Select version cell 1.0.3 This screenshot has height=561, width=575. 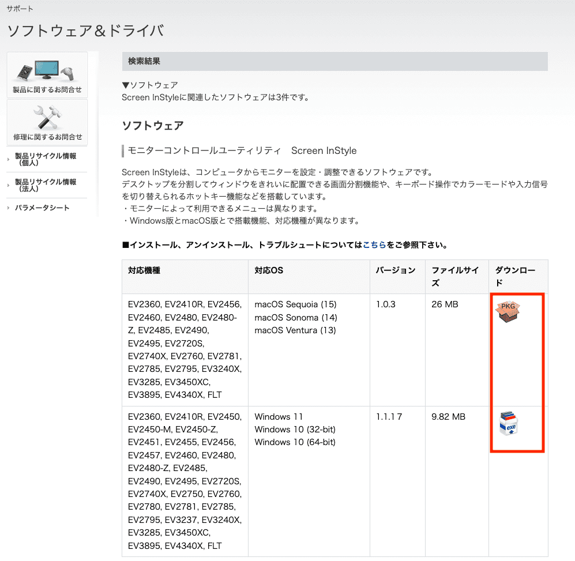pos(386,304)
